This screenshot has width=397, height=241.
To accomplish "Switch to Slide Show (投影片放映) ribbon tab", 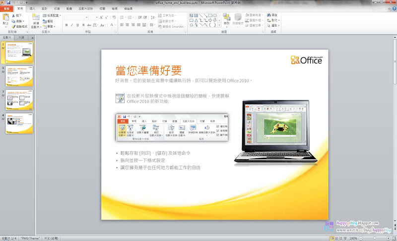I will (85, 8).
